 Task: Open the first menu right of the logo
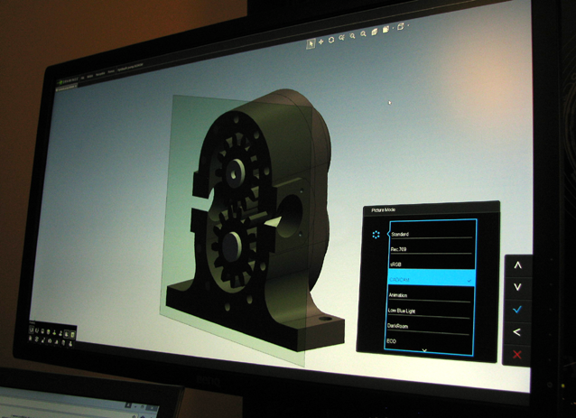coord(83,78)
